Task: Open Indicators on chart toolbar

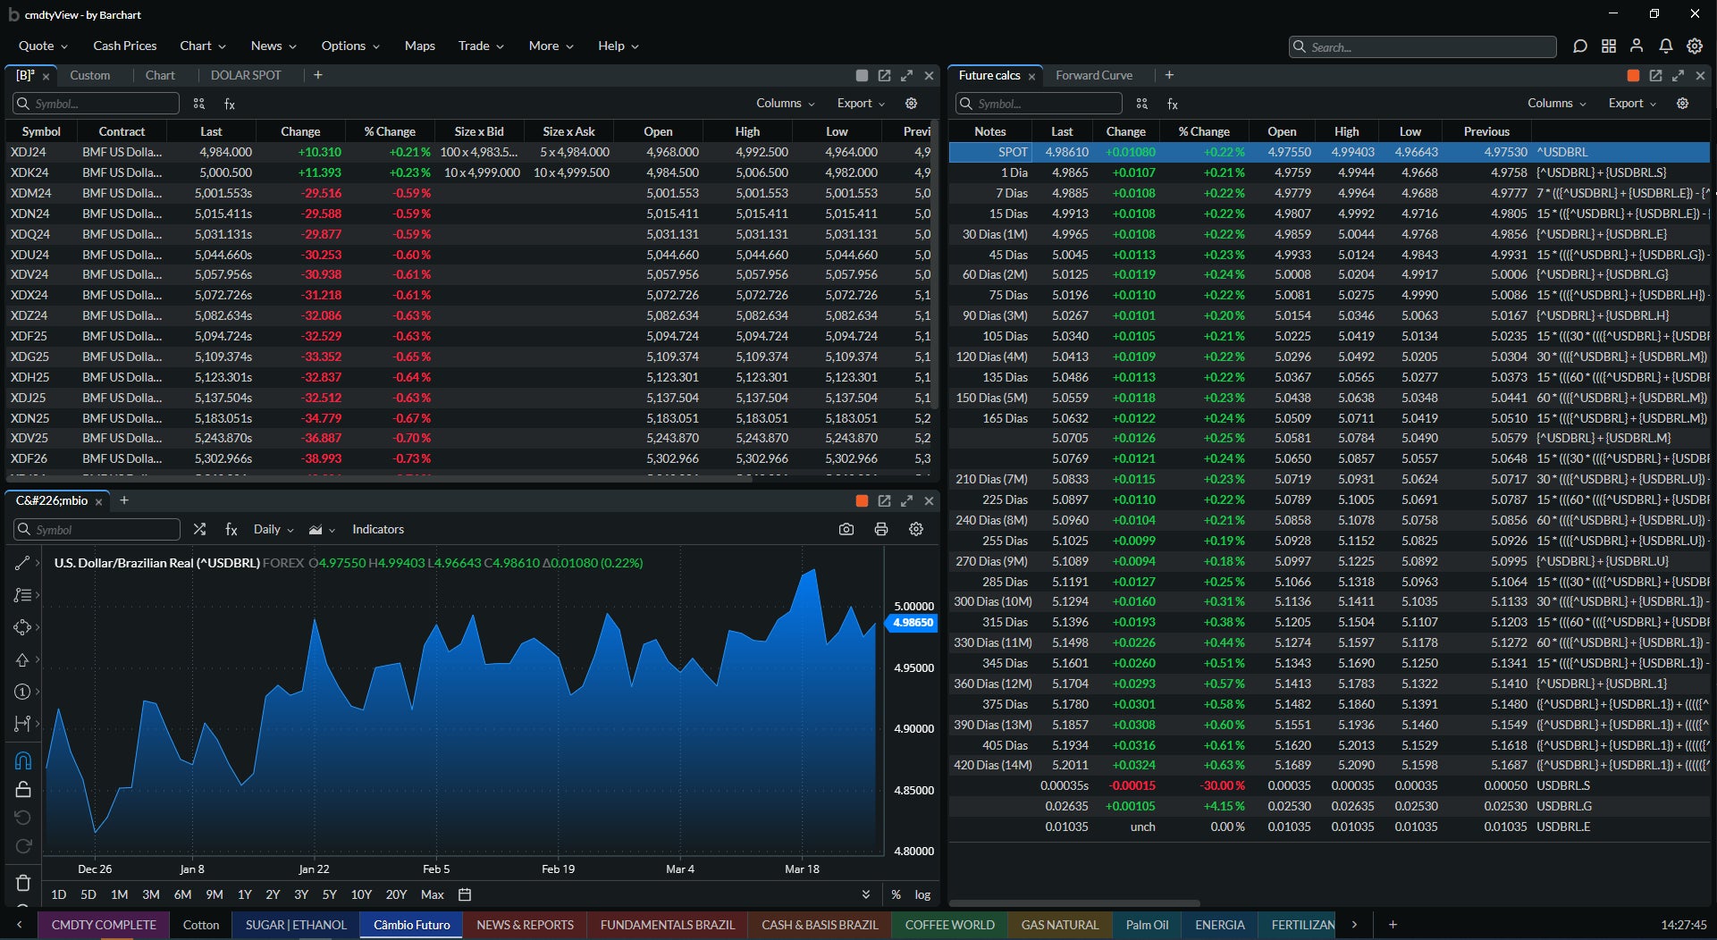Action: [377, 529]
